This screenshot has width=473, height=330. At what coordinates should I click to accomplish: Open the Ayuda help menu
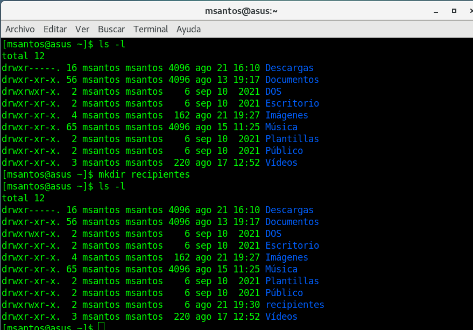(188, 29)
